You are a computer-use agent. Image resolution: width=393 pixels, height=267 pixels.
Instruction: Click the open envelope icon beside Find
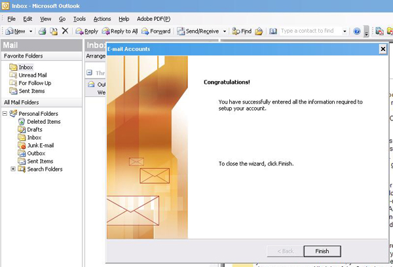pos(259,31)
